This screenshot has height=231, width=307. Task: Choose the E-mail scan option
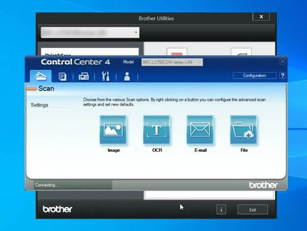(200, 130)
